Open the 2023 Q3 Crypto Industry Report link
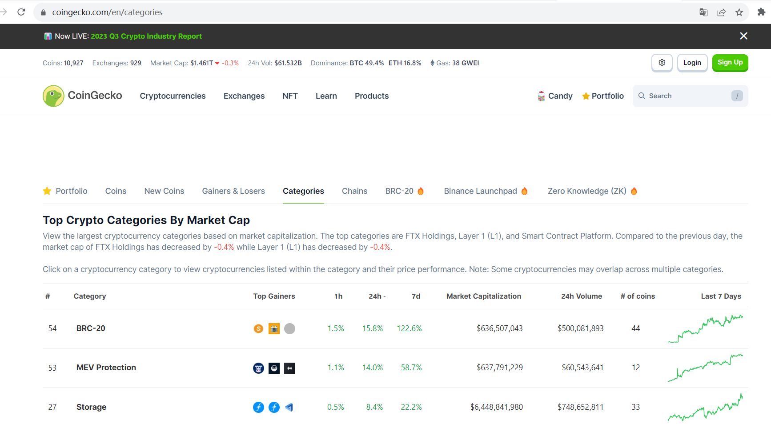 (x=146, y=36)
